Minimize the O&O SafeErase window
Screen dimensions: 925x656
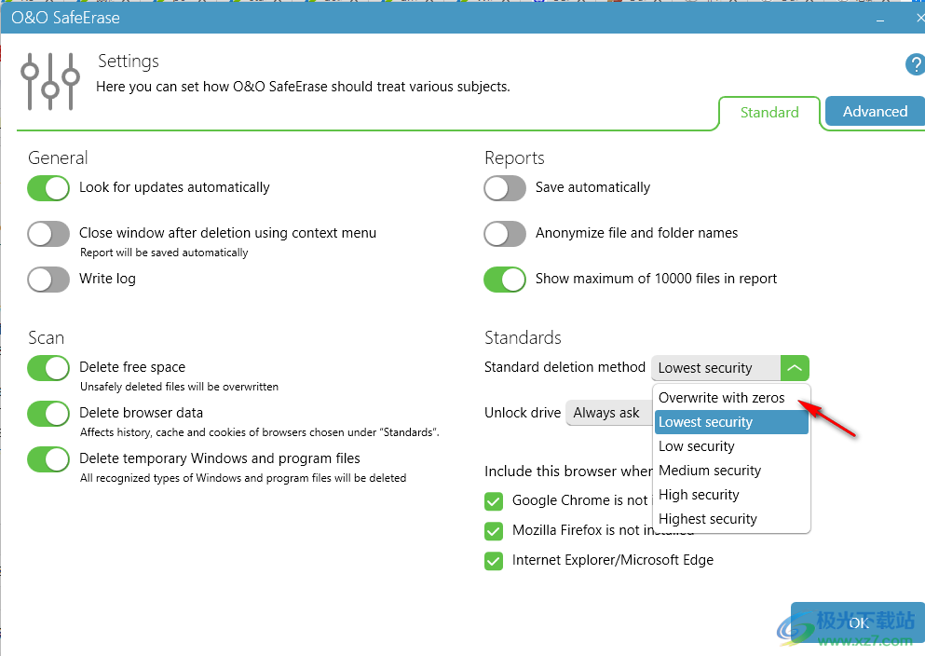[x=880, y=19]
